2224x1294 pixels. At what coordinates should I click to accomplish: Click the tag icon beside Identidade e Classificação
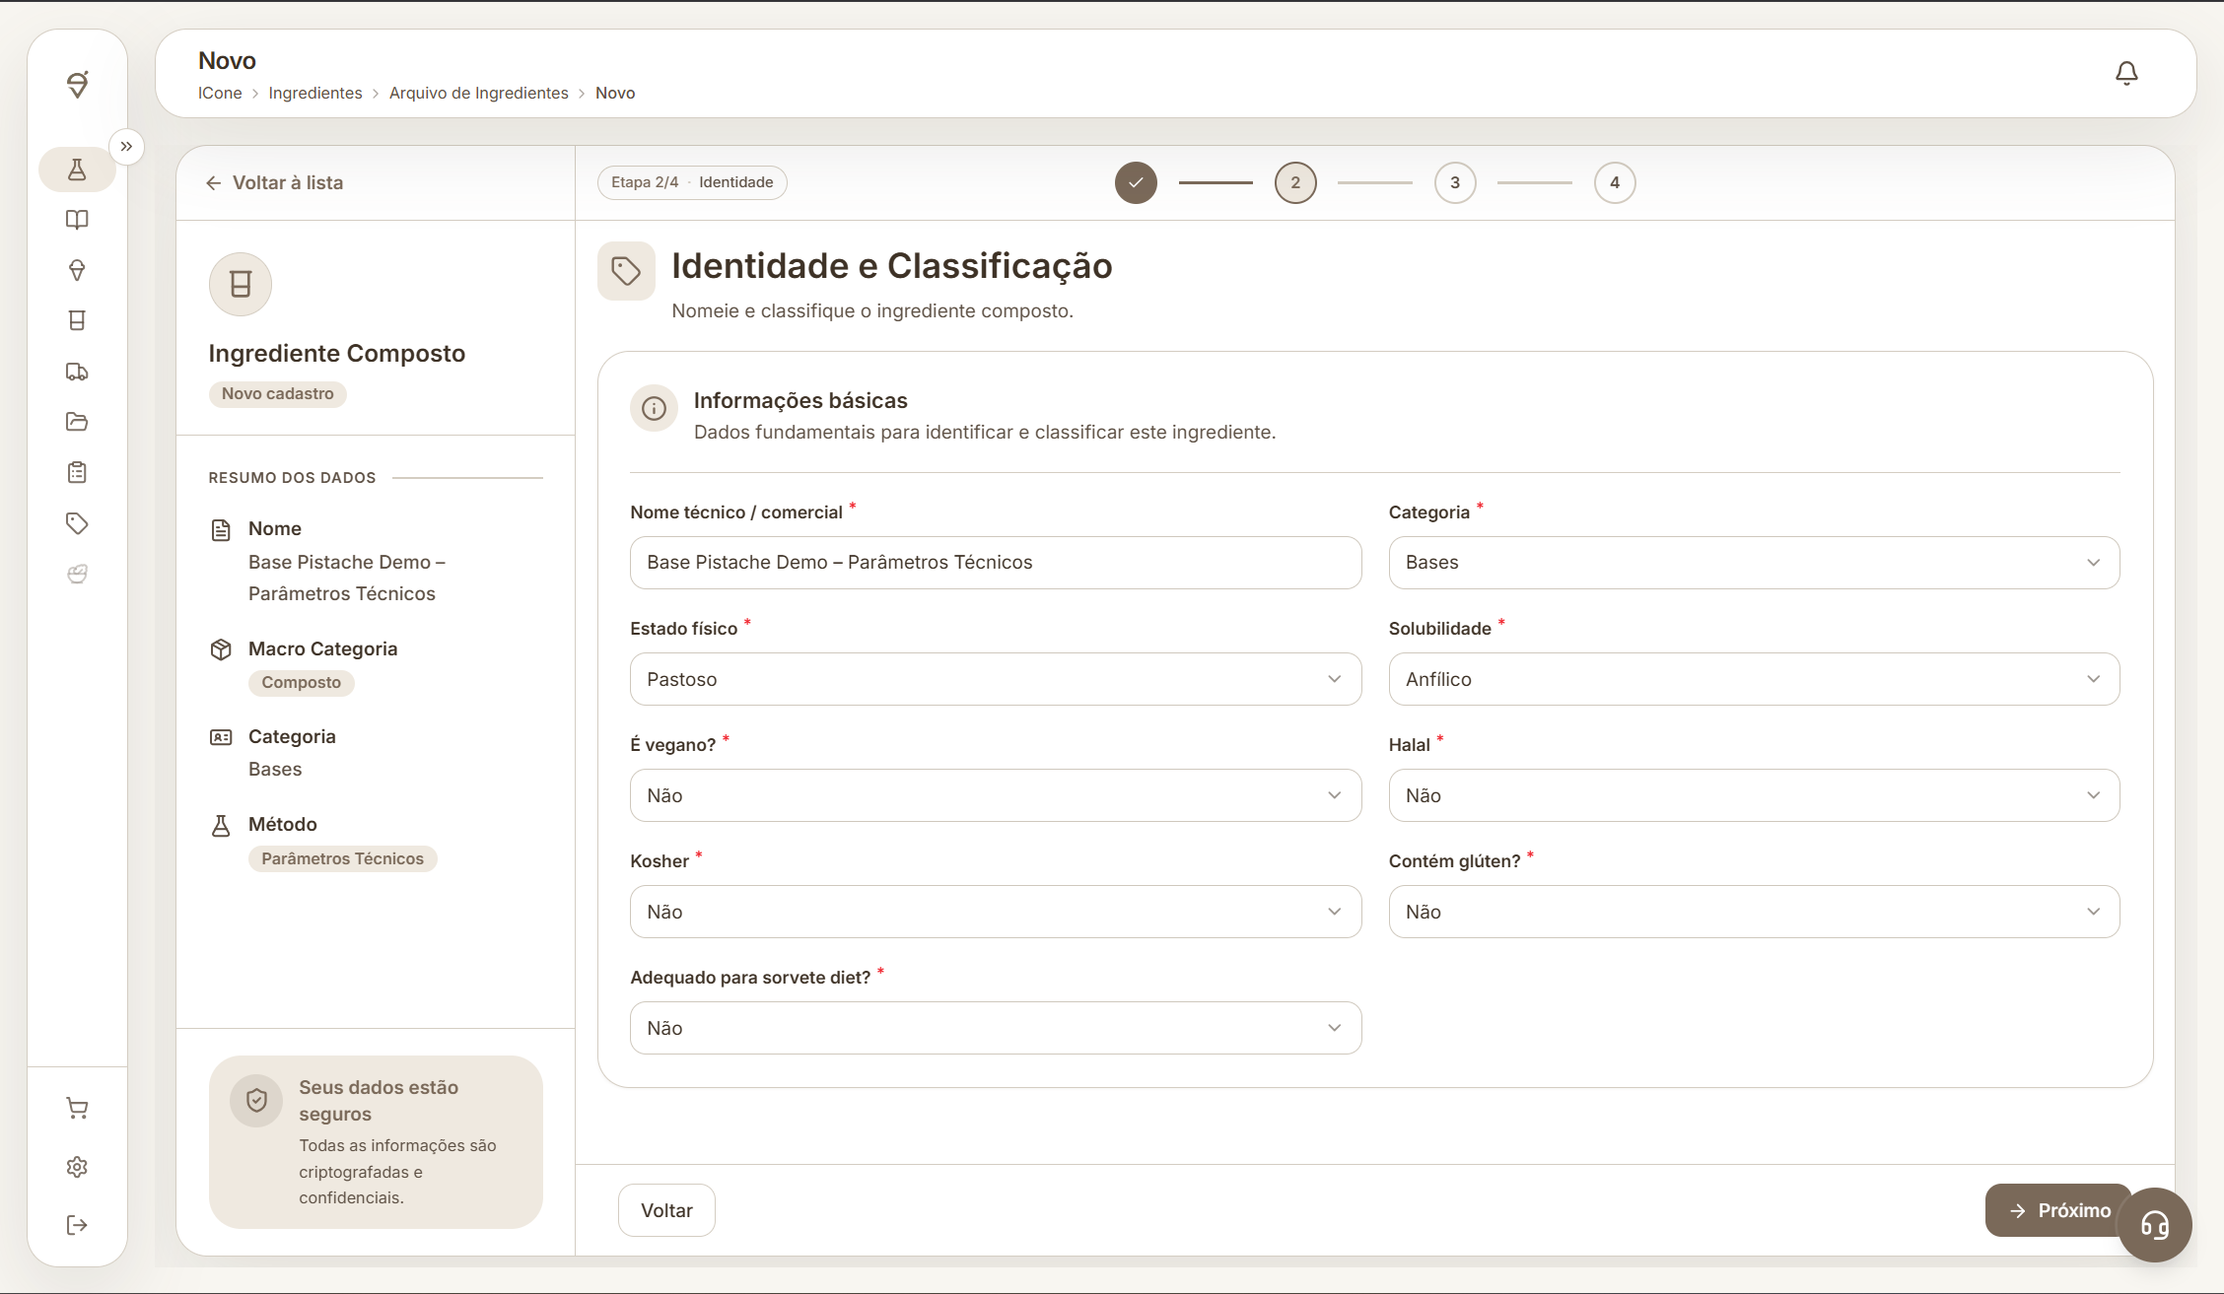click(626, 271)
